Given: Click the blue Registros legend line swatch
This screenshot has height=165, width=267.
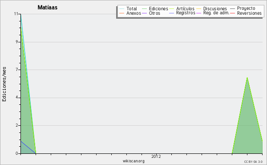Looking at the screenshot, I should click(x=171, y=13).
